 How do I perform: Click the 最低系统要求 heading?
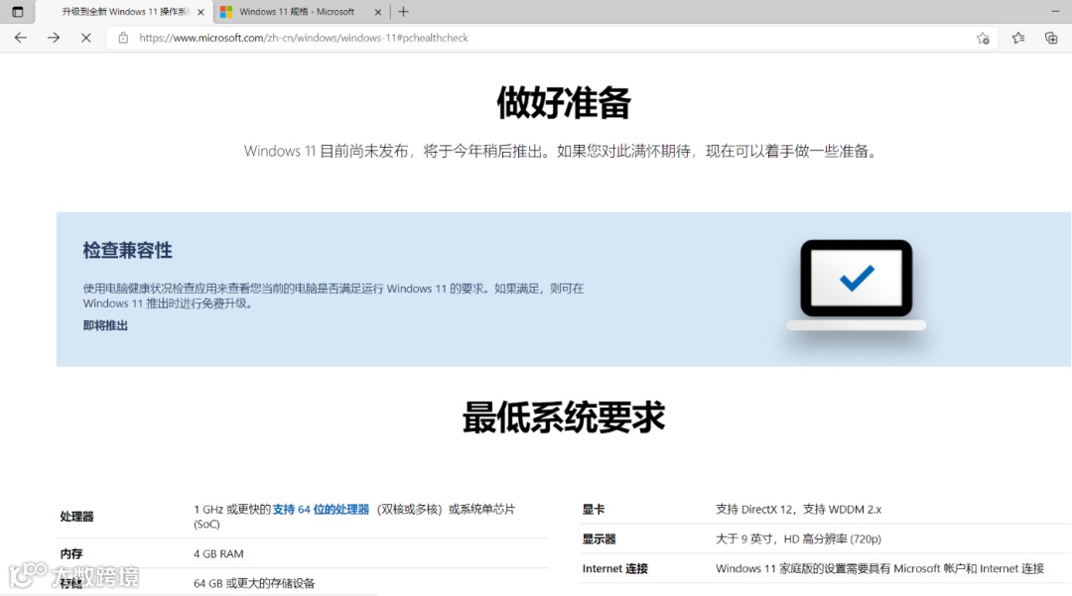[x=564, y=417]
